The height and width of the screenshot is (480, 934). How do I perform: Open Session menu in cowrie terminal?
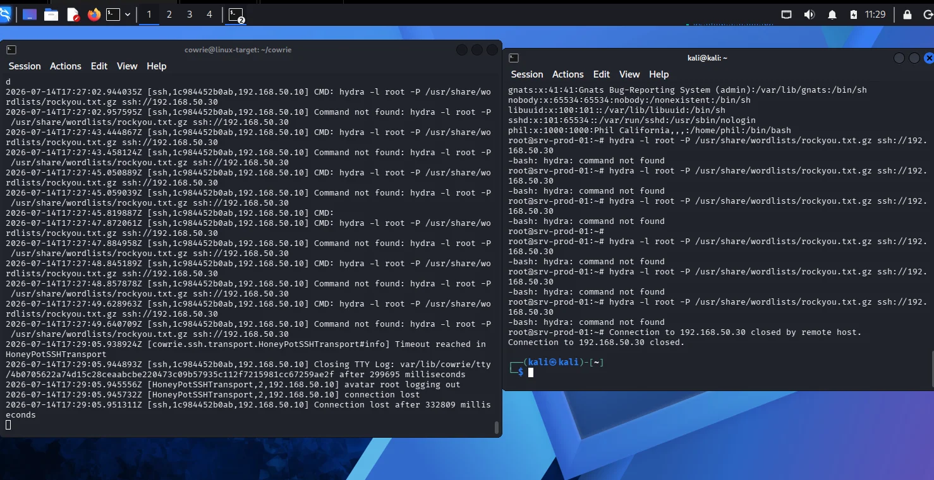tap(25, 66)
